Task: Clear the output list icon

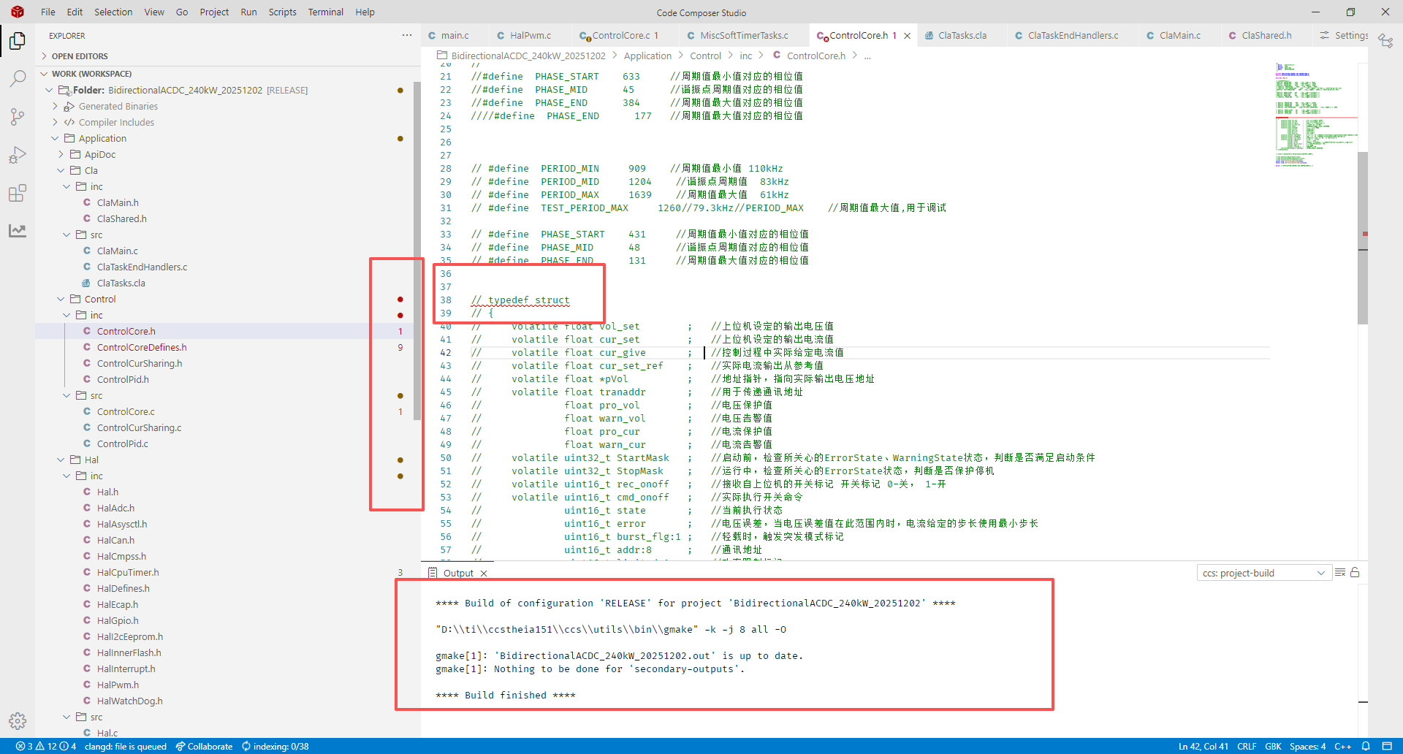Action: coord(1340,573)
